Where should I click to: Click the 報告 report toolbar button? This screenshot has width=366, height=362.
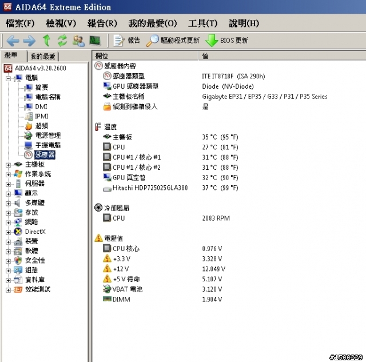click(127, 41)
